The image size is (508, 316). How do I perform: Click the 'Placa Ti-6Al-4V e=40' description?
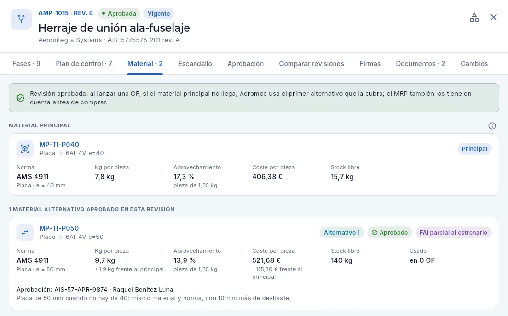point(71,153)
